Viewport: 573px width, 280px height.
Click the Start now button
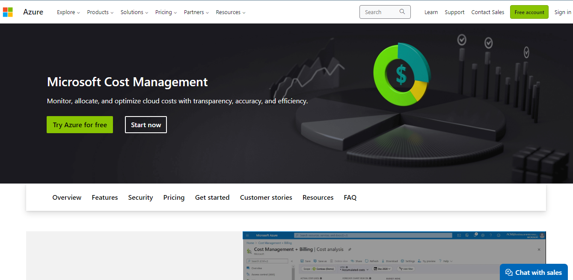point(146,125)
